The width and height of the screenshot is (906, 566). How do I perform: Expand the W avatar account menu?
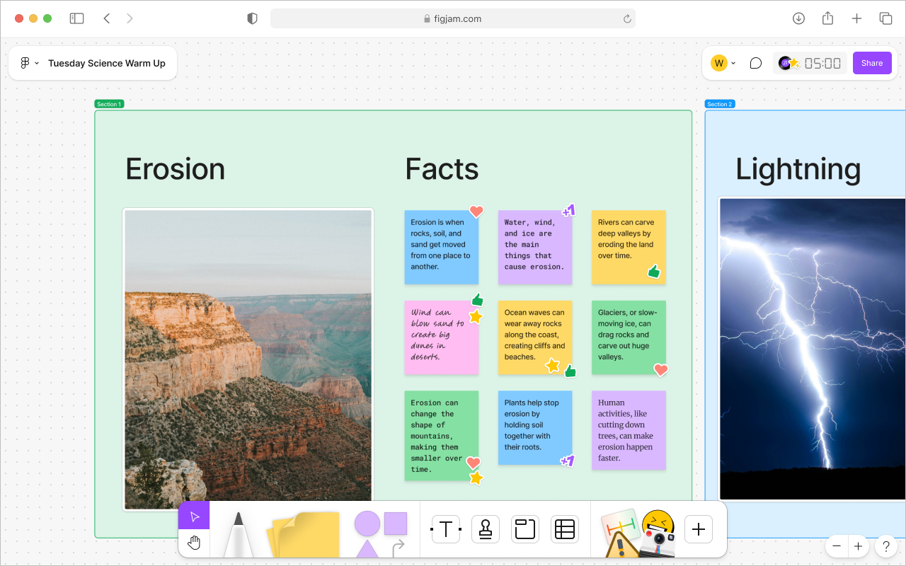click(x=722, y=63)
